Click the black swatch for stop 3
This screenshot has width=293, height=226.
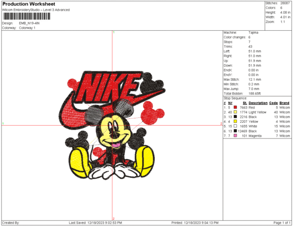tap(235, 116)
